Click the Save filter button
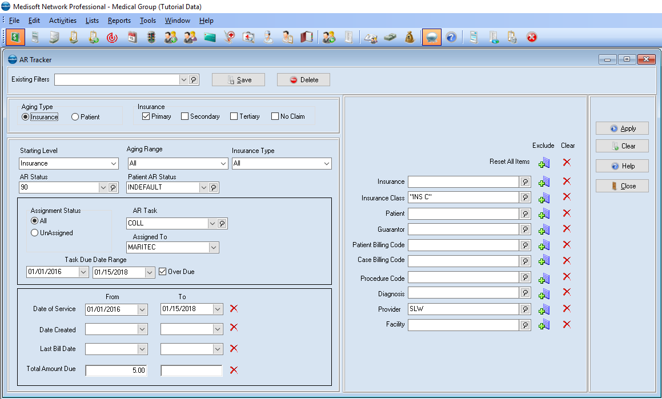The image size is (662, 399). 239,80
